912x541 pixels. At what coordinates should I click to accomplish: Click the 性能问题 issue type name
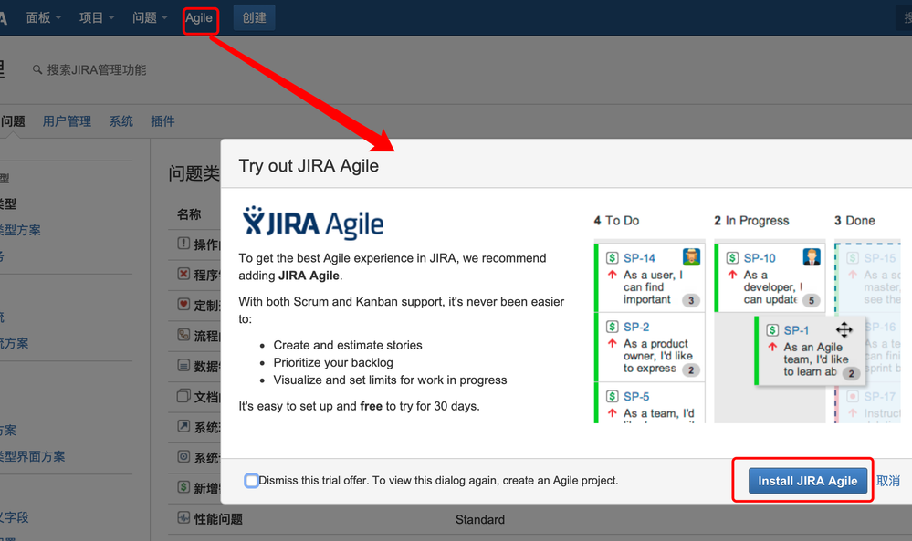pyautogui.click(x=218, y=519)
